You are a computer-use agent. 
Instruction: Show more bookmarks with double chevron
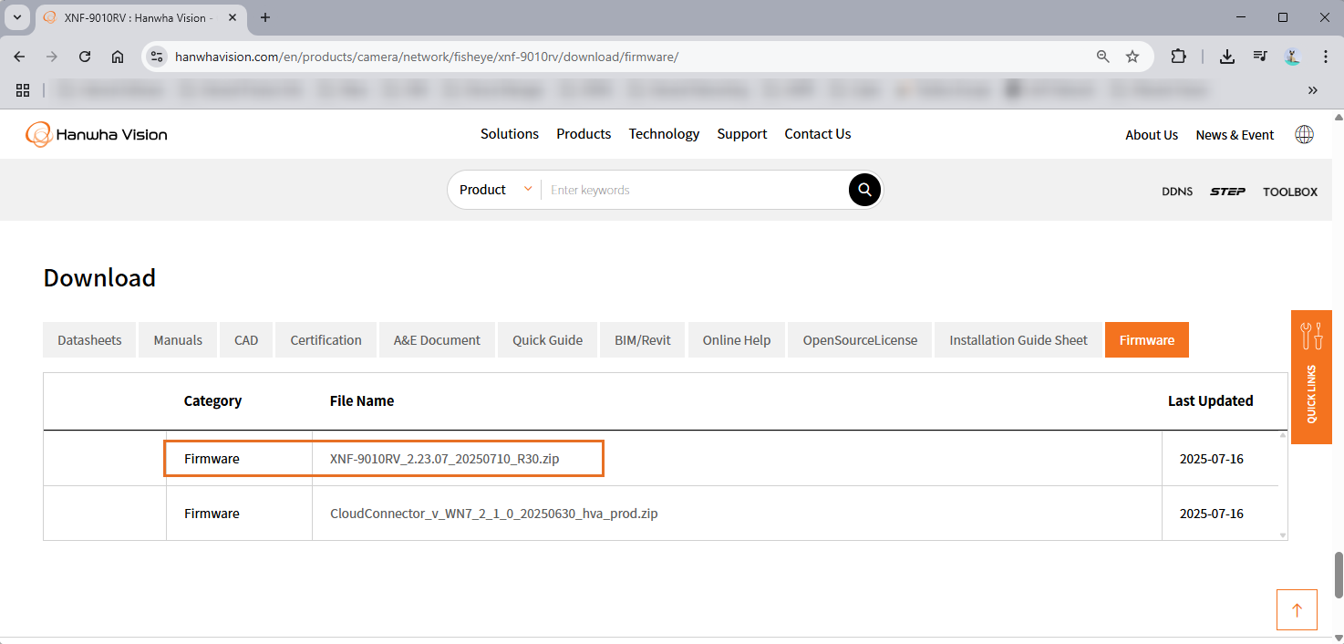1313,90
